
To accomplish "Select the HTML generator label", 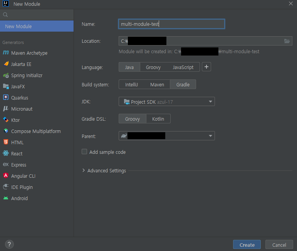I will (17, 143).
